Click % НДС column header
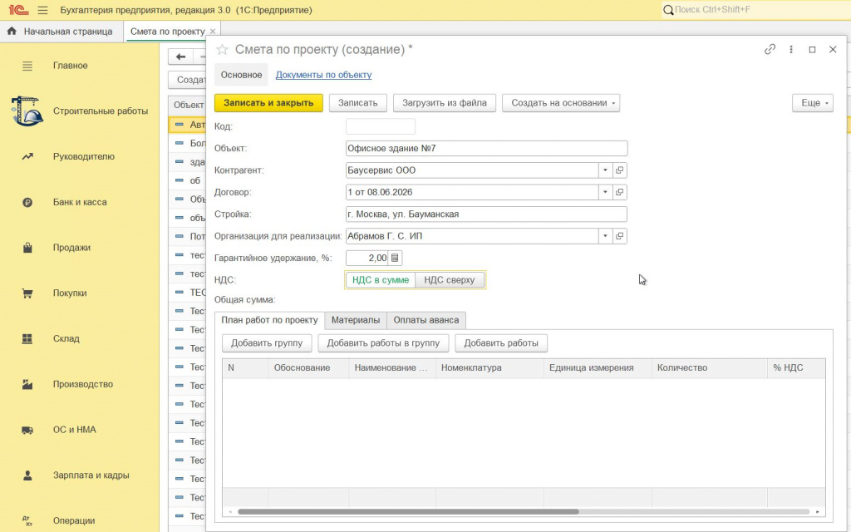 pyautogui.click(x=796, y=368)
